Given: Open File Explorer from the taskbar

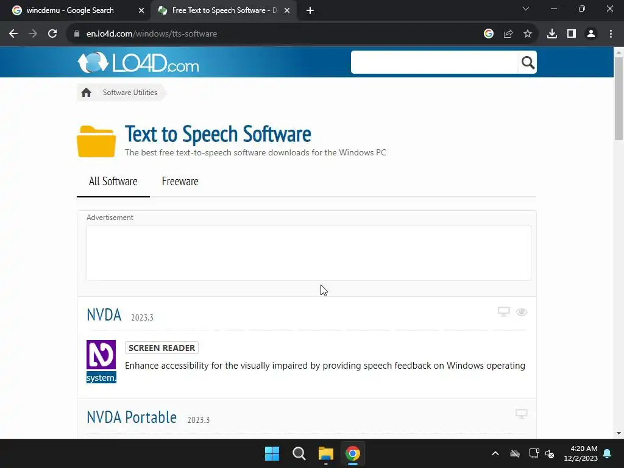Looking at the screenshot, I should coord(326,453).
